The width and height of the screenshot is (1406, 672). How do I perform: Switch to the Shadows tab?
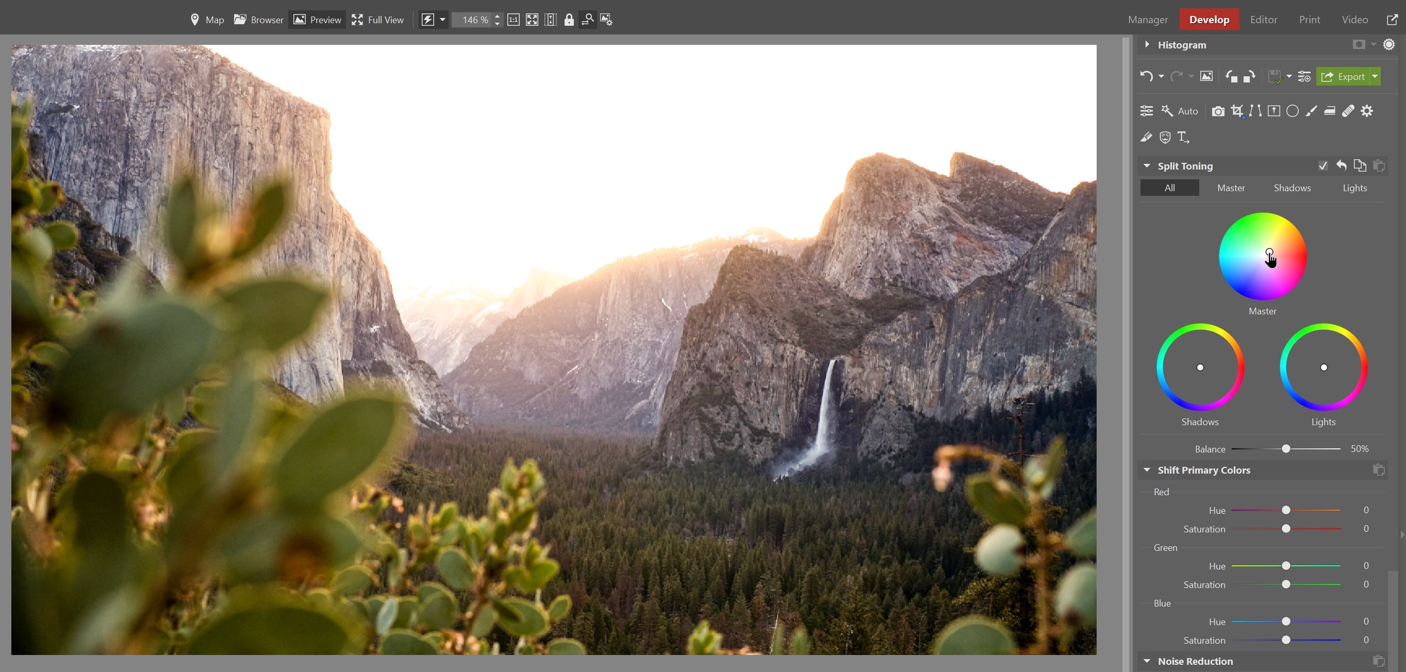click(1292, 188)
